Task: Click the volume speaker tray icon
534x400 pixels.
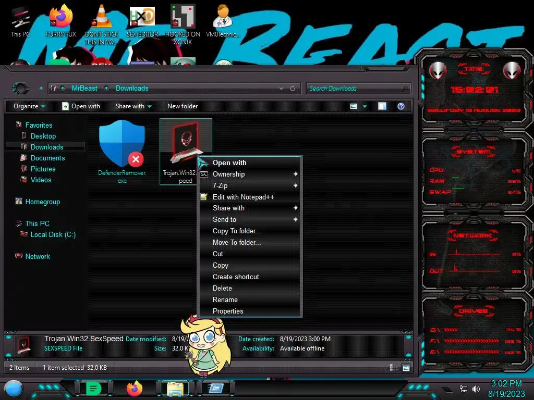Action: point(476,389)
